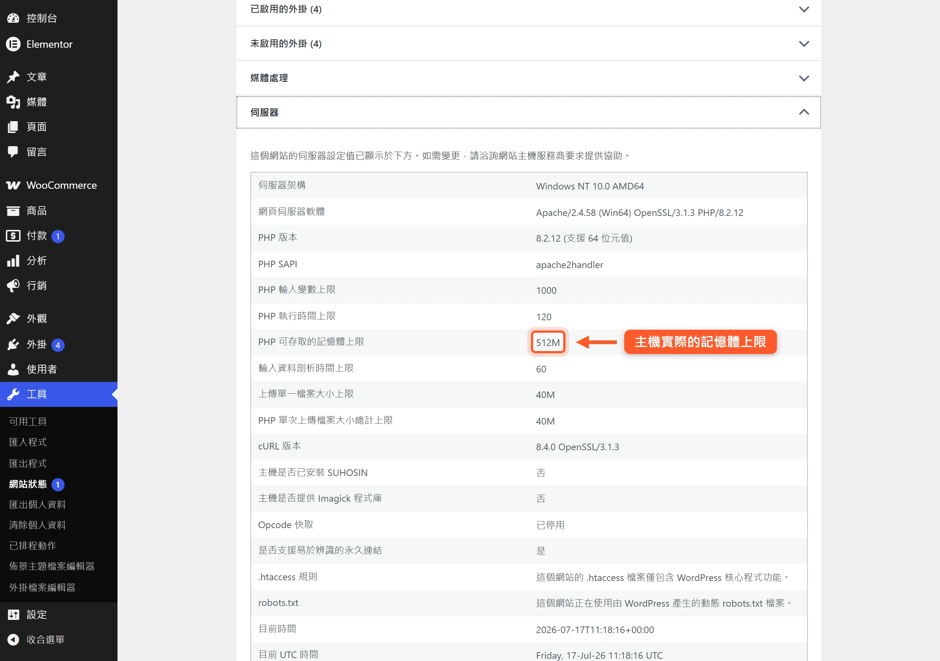Open the 匯出個人資料 submenu link
Image resolution: width=940 pixels, height=661 pixels.
coord(37,505)
